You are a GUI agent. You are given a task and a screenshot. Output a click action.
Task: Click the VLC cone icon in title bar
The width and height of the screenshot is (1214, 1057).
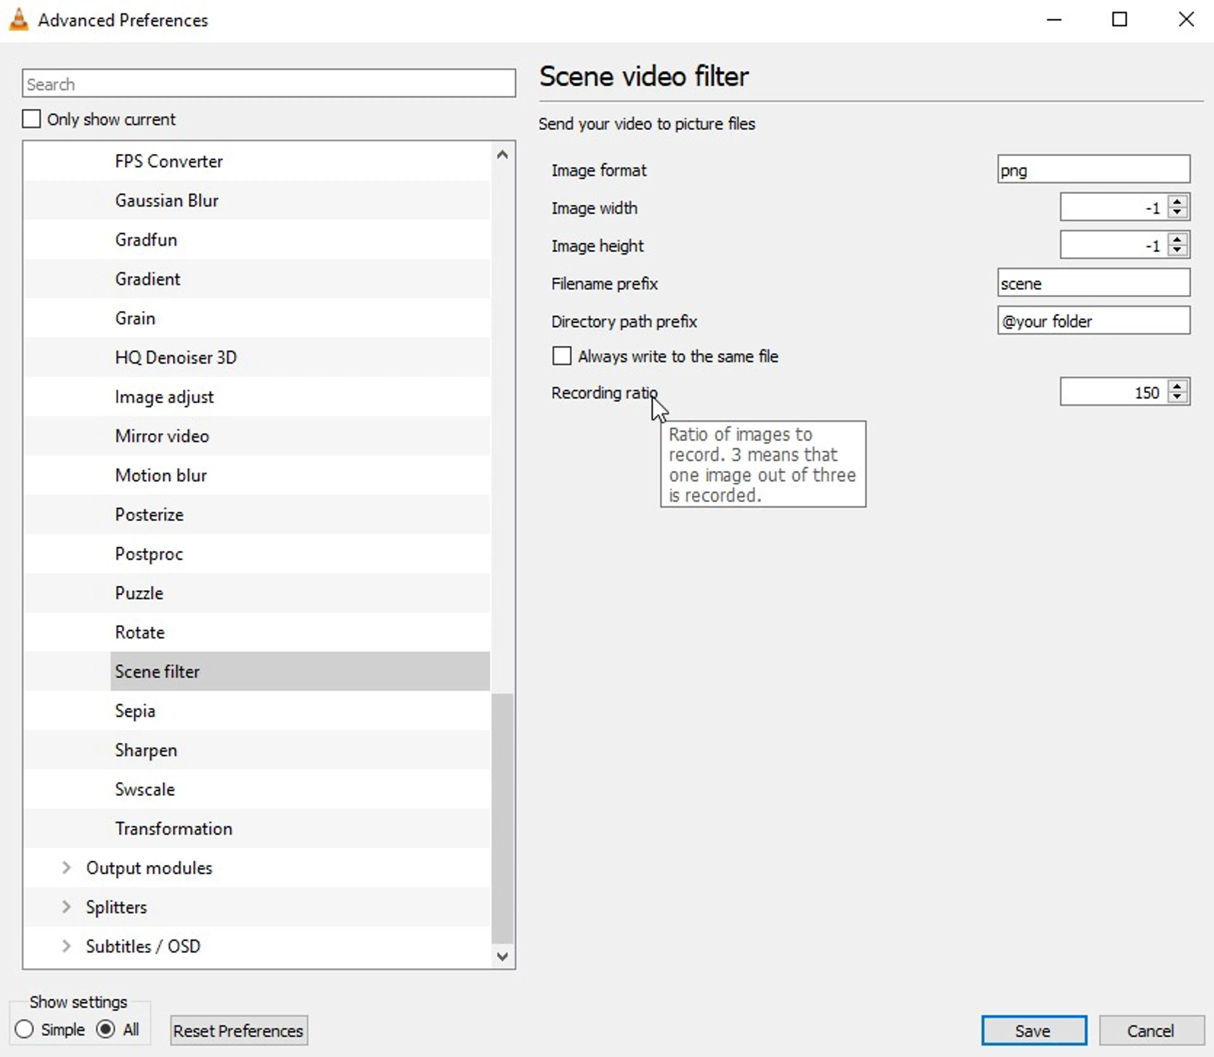(x=18, y=20)
